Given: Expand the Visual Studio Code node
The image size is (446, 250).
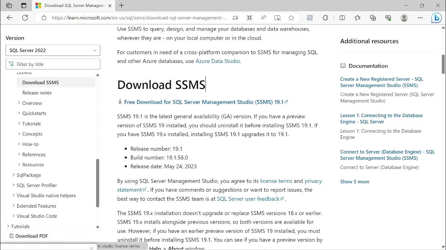Looking at the screenshot, I should (14, 216).
